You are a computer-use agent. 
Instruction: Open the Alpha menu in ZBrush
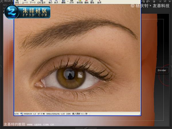click(5, 5)
